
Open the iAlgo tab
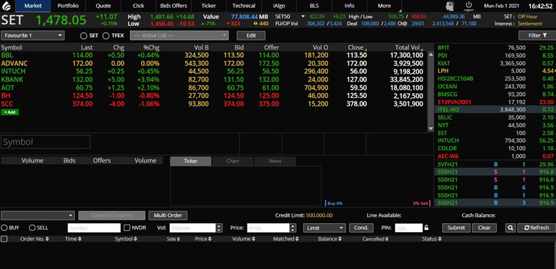tap(279, 6)
